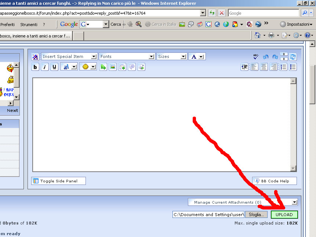Underline text with the U button
The height and width of the screenshot is (237, 316).
coord(54,67)
